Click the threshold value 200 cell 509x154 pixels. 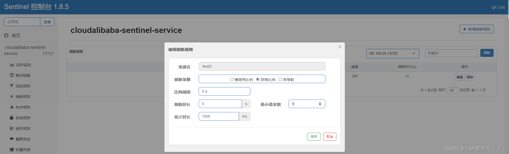(355, 76)
